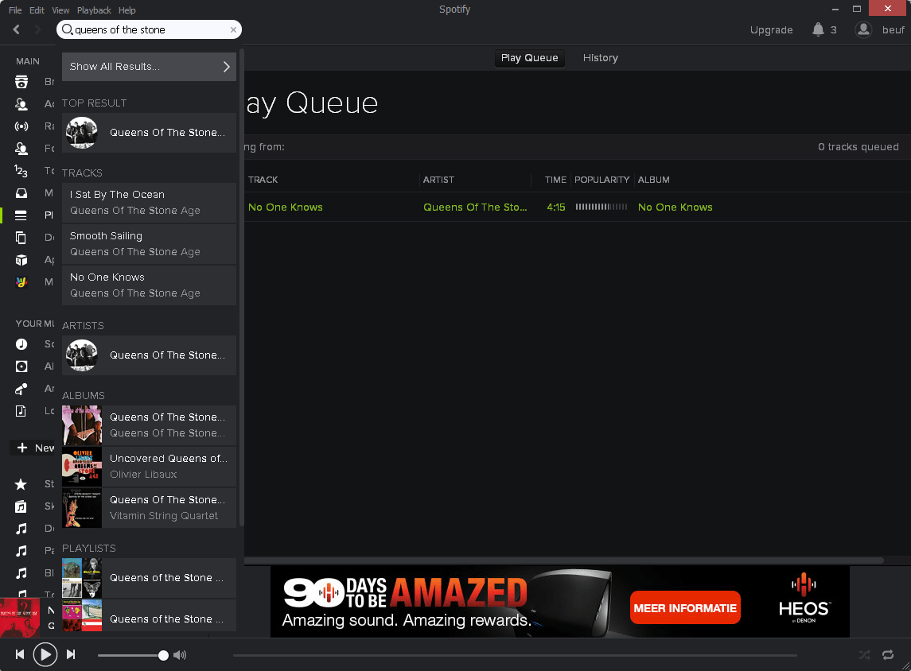Open the Edit menu
The image size is (911, 671).
(37, 10)
